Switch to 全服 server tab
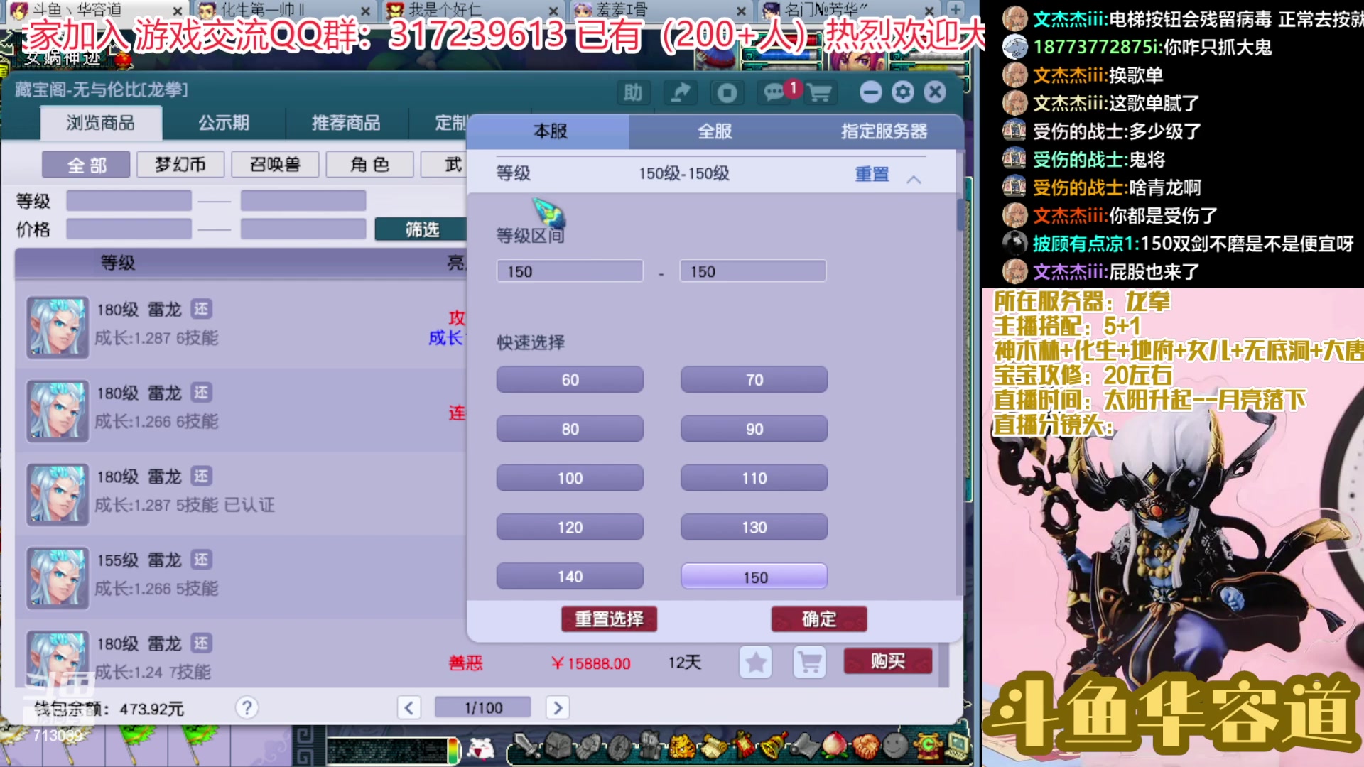Screen dimensions: 1364x767 pos(714,131)
